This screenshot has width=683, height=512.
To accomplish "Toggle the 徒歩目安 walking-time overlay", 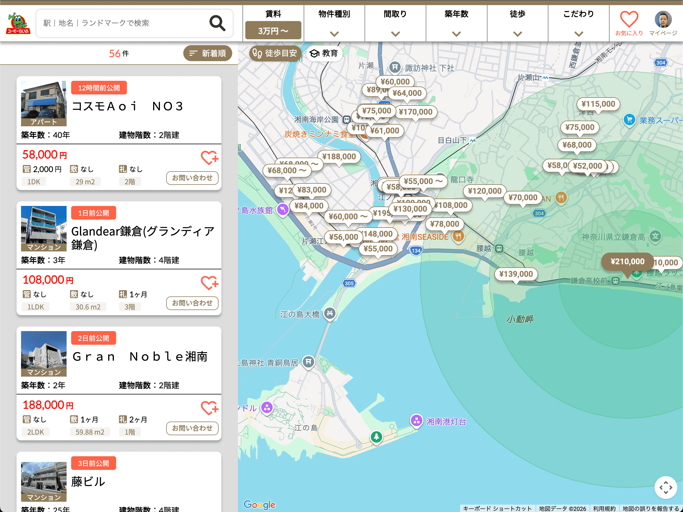I will tap(275, 53).
